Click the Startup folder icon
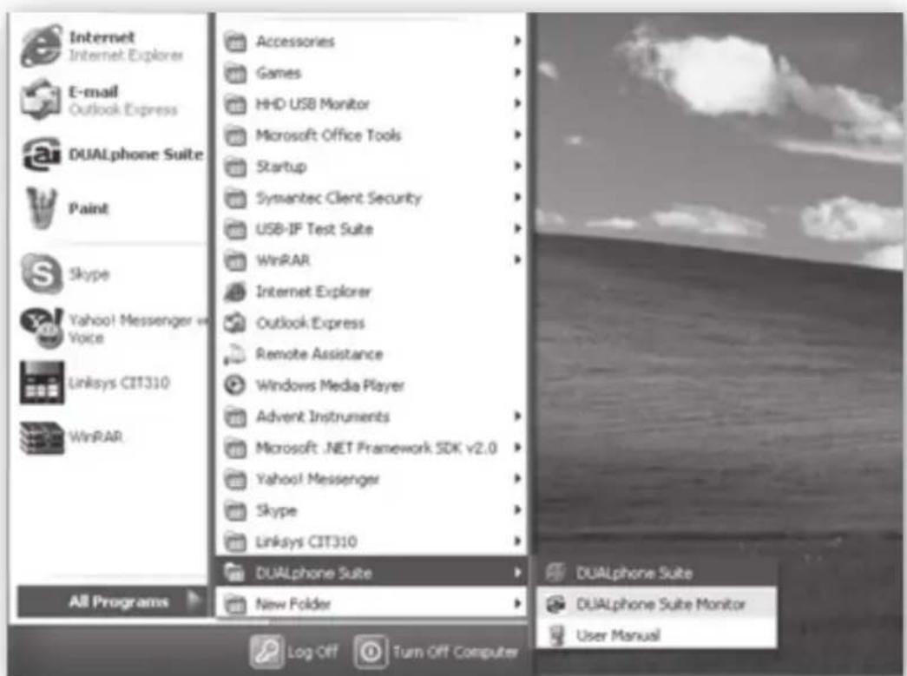The height and width of the screenshot is (676, 907). point(235,167)
